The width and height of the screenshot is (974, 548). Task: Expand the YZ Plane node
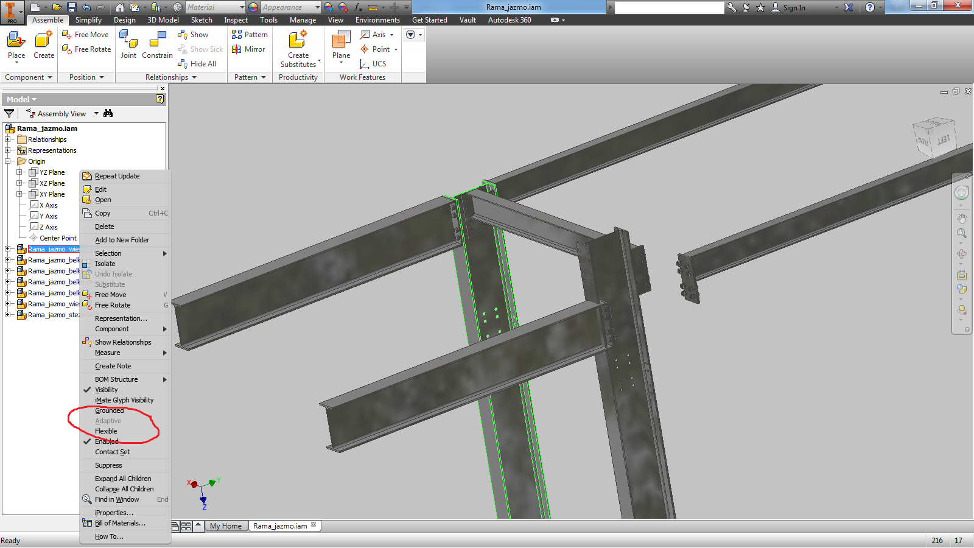point(19,172)
